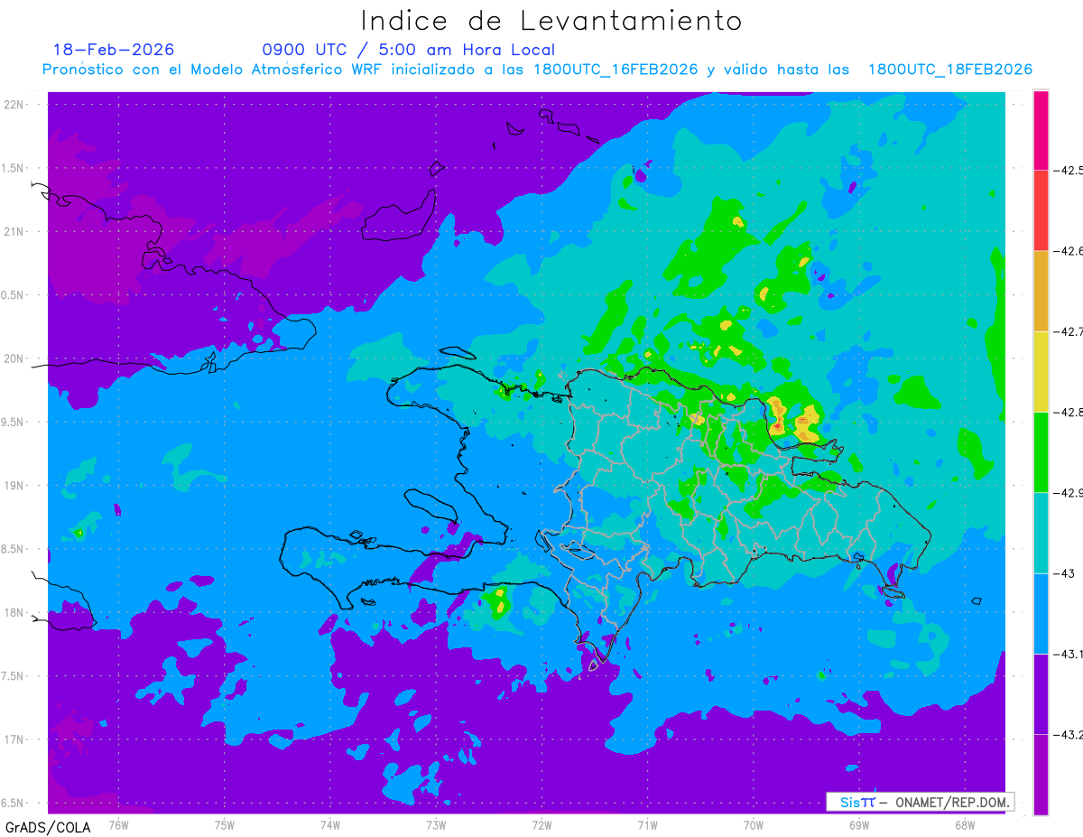The width and height of the screenshot is (1083, 837).
Task: Click the latitude label "18N"
Action: (x=15, y=613)
